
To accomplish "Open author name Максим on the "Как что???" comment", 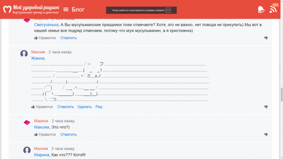I will 41,149.
